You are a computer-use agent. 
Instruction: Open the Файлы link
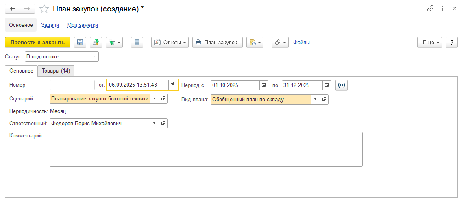pos(301,43)
